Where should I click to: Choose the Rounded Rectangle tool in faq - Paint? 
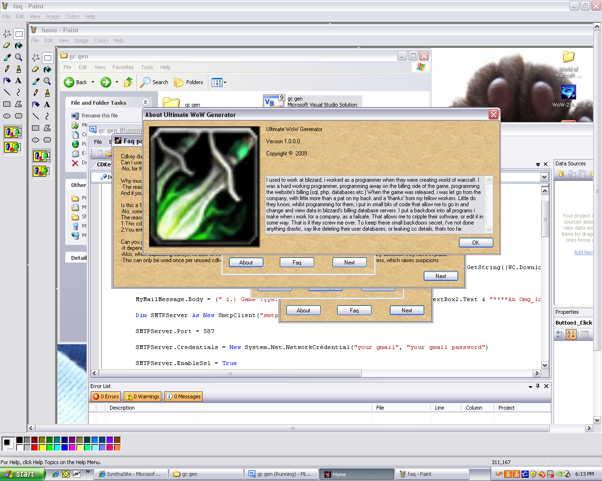pos(19,116)
